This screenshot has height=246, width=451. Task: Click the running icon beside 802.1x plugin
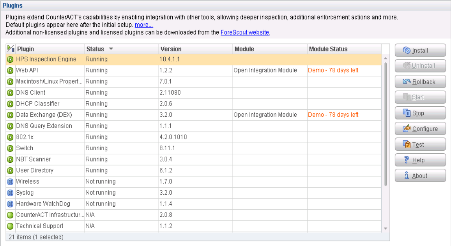click(x=10, y=137)
